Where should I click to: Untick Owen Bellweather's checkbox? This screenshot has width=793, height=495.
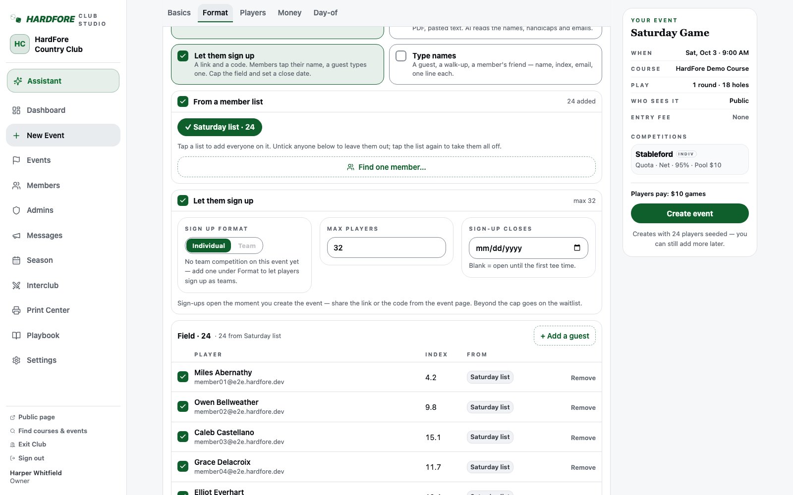pos(183,406)
